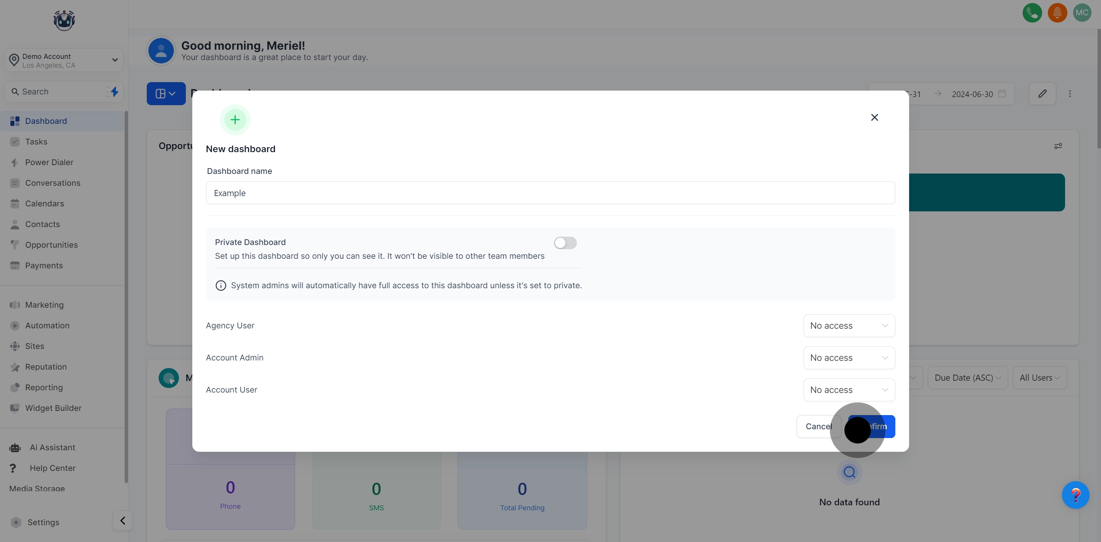
Task: Click the pencil edit dashboard icon
Action: click(1042, 94)
